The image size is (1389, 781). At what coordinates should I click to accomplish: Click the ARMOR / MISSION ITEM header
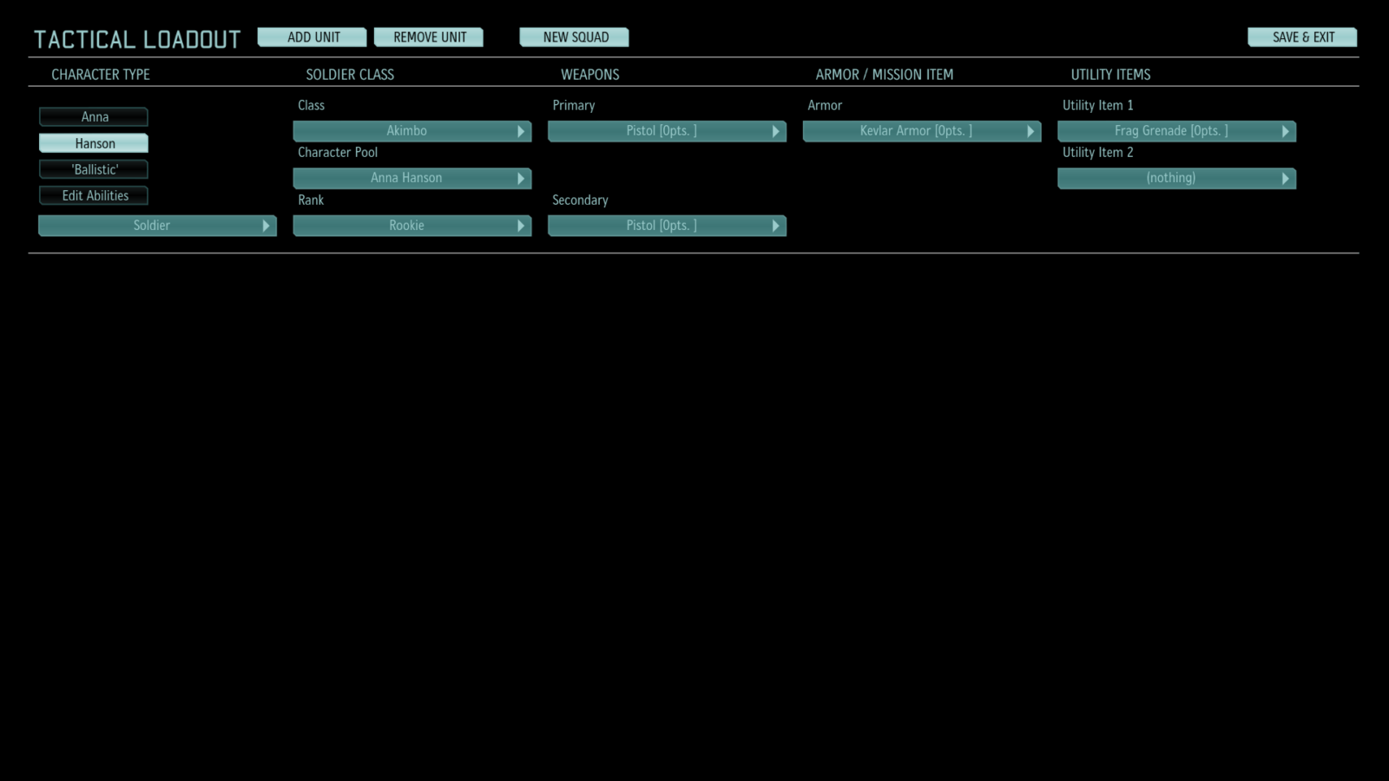(x=885, y=75)
